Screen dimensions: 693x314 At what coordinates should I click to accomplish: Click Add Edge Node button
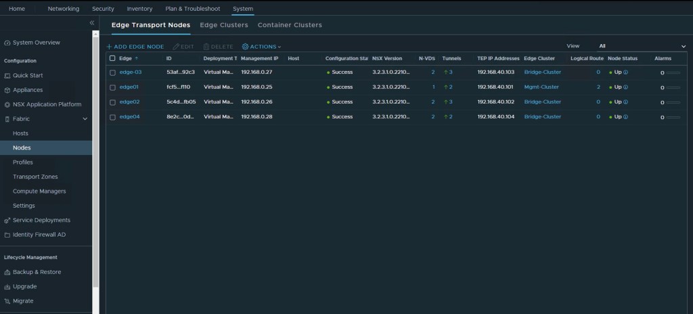[135, 47]
